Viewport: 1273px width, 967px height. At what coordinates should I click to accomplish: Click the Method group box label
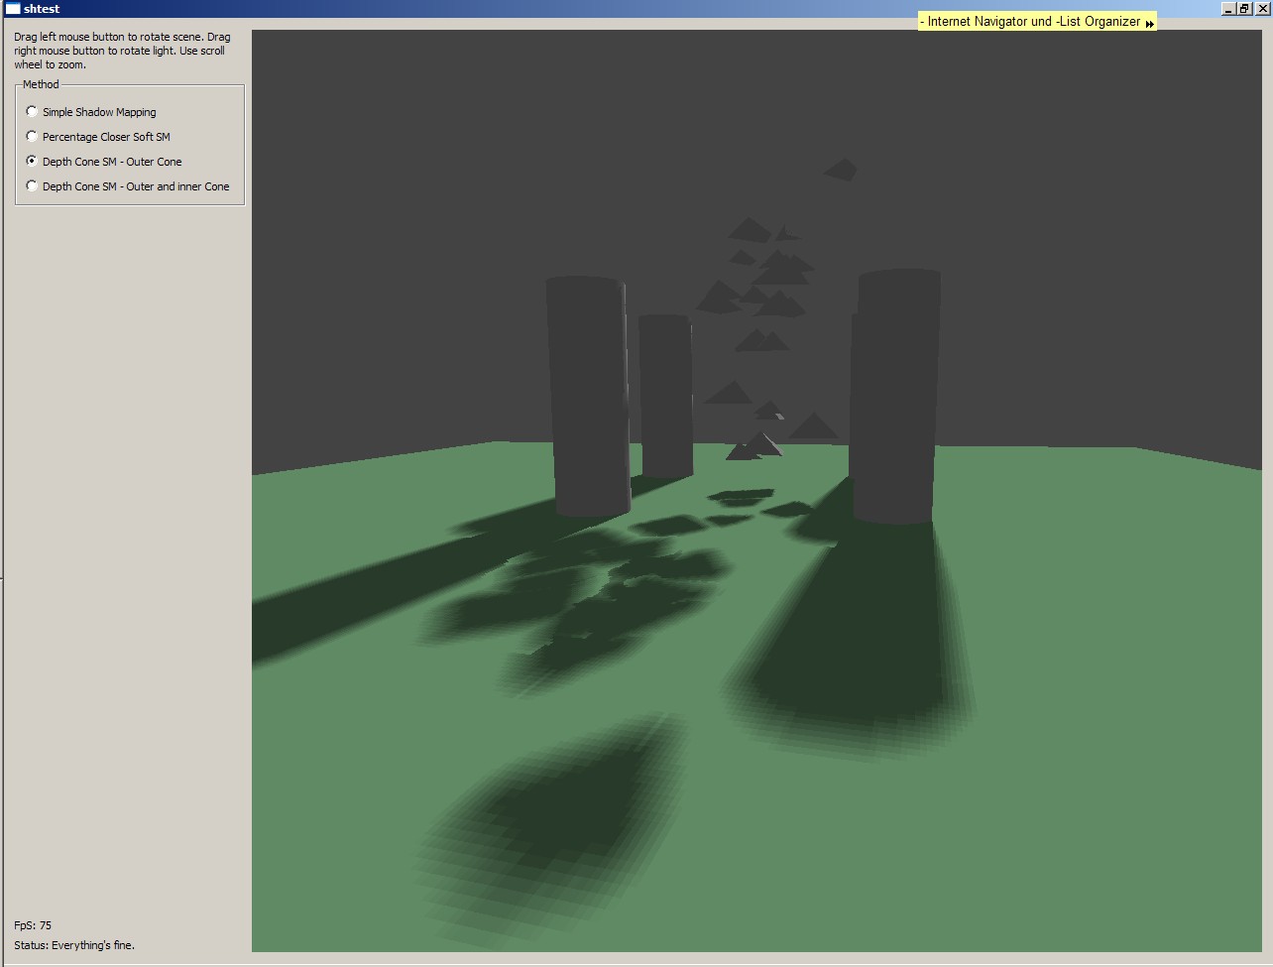(x=41, y=84)
